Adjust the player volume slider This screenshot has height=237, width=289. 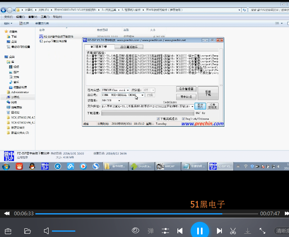[63, 231]
